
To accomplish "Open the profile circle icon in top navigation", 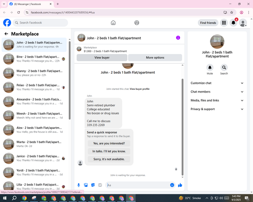I will click(137, 23).
